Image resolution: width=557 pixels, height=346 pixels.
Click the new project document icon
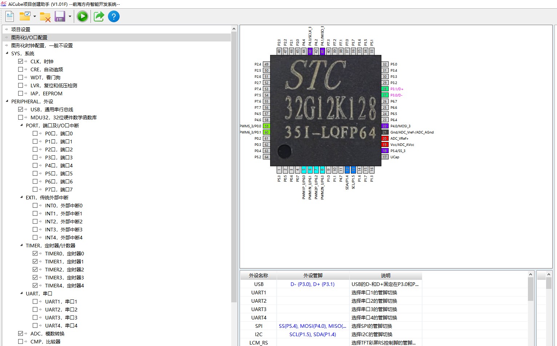10,16
